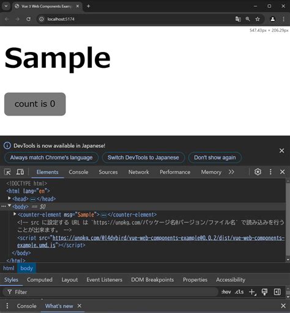Add a new style rule
This screenshot has width=290, height=313.
click(x=253, y=292)
